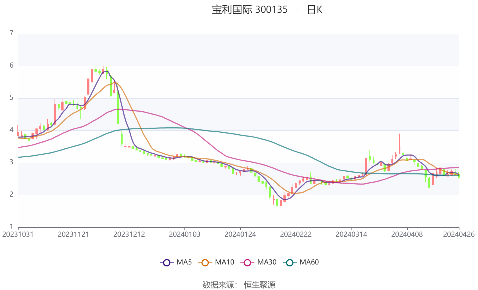Toggle the MA60 legend series
This screenshot has width=478, height=290.
301,263
